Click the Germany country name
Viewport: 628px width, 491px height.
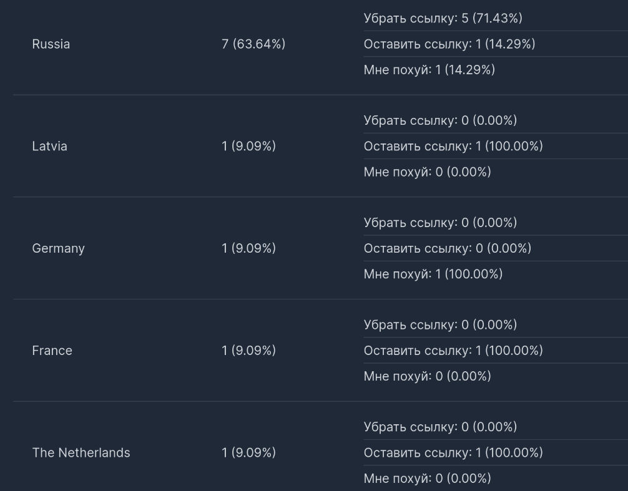pyautogui.click(x=58, y=248)
